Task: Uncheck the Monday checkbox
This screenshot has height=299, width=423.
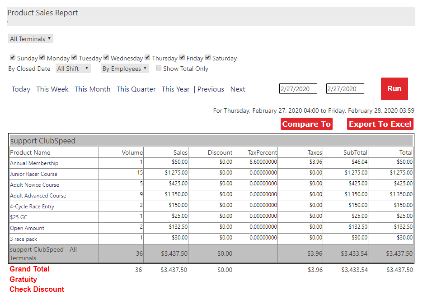Action: coord(42,57)
